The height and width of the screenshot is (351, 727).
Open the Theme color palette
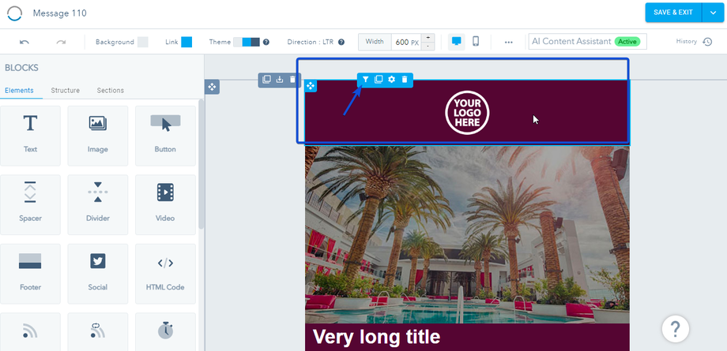(x=247, y=42)
